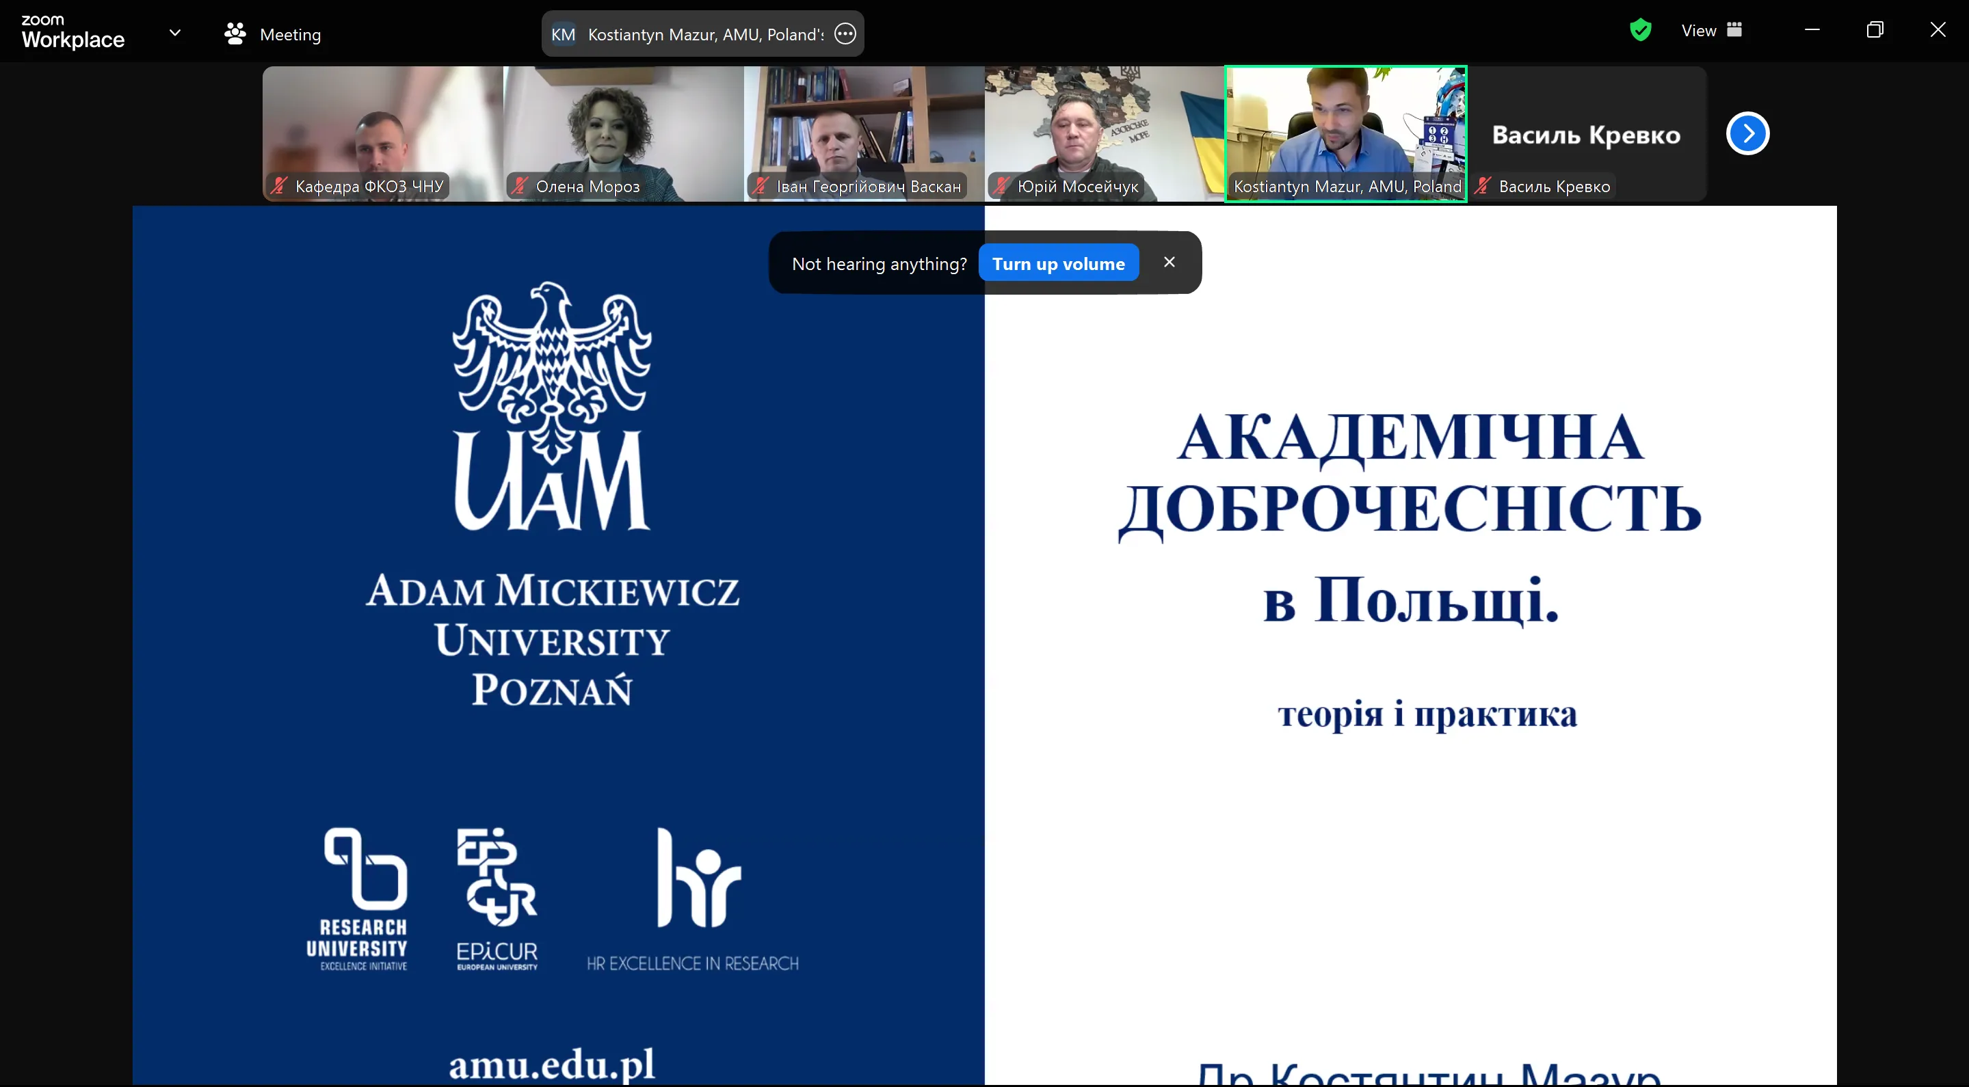
Task: Click HR Excellence in Research logo
Action: coord(693,899)
